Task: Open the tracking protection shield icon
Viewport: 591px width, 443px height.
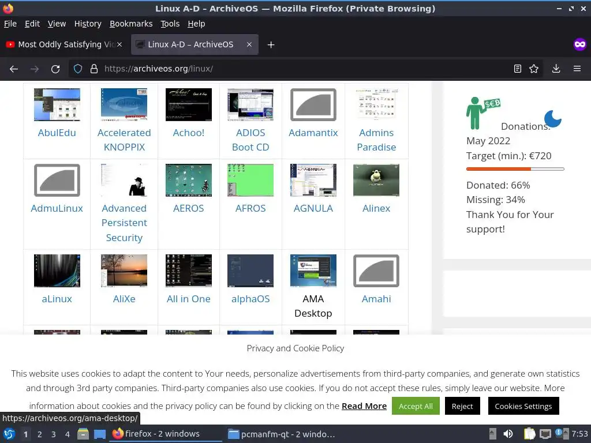Action: pyautogui.click(x=78, y=69)
